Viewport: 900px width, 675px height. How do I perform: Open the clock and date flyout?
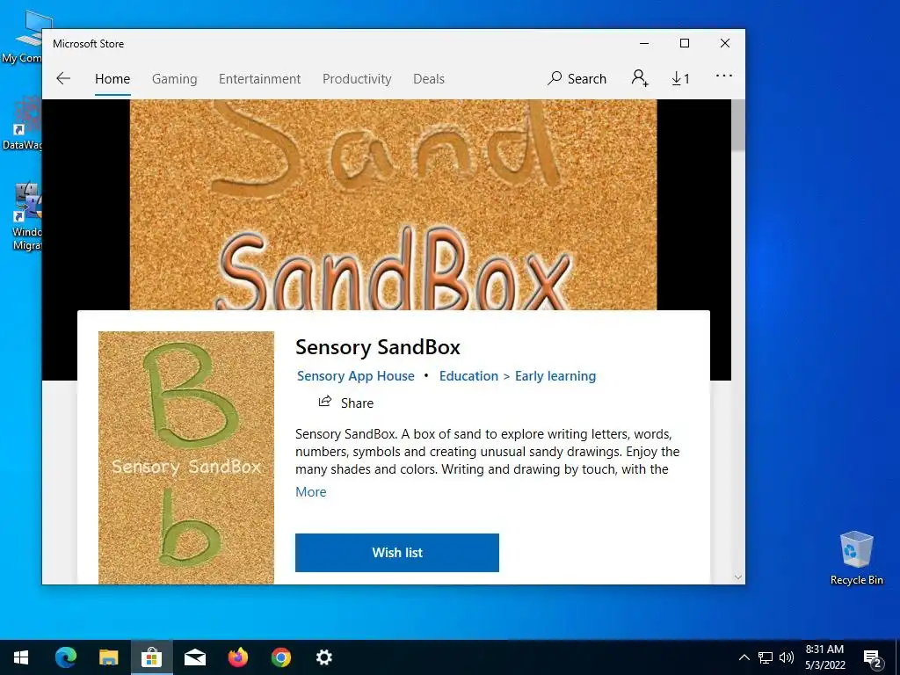coord(824,657)
